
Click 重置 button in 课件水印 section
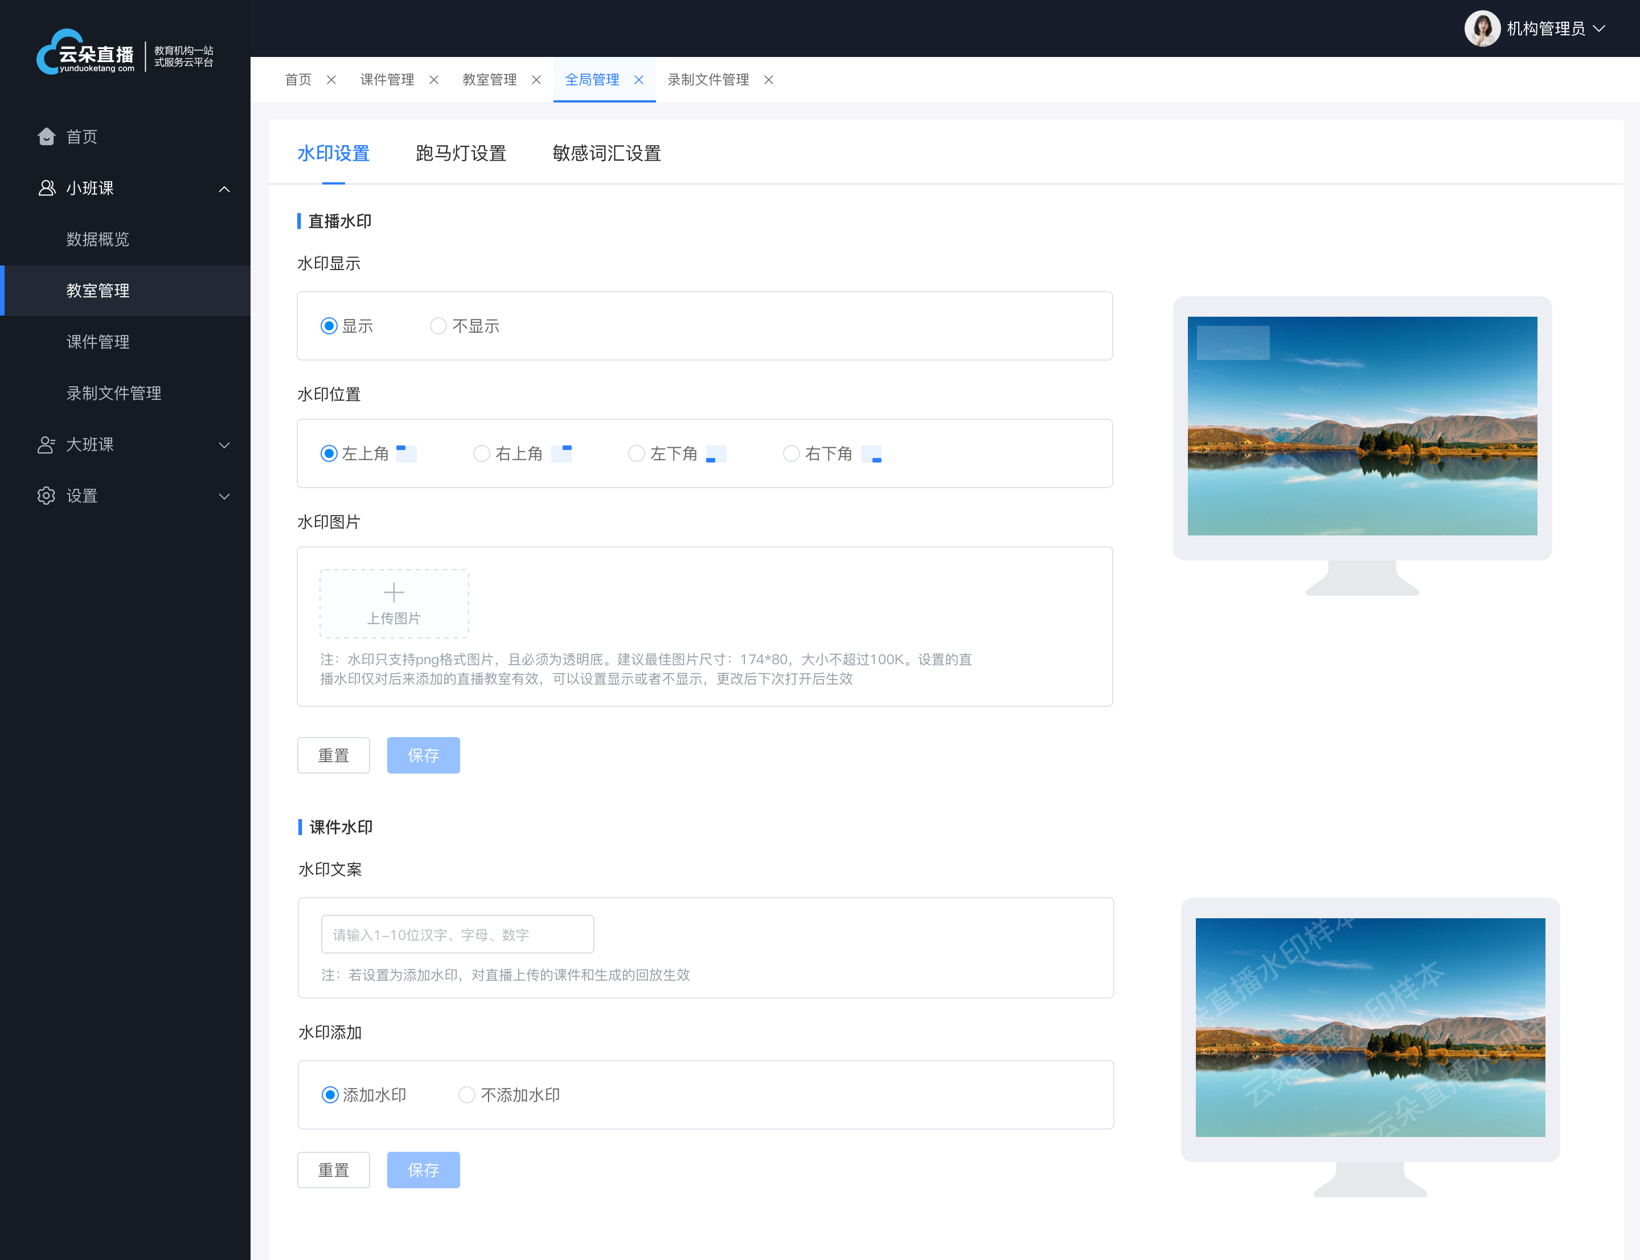pyautogui.click(x=335, y=1170)
